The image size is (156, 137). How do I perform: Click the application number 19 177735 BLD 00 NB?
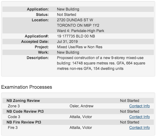[76, 36]
